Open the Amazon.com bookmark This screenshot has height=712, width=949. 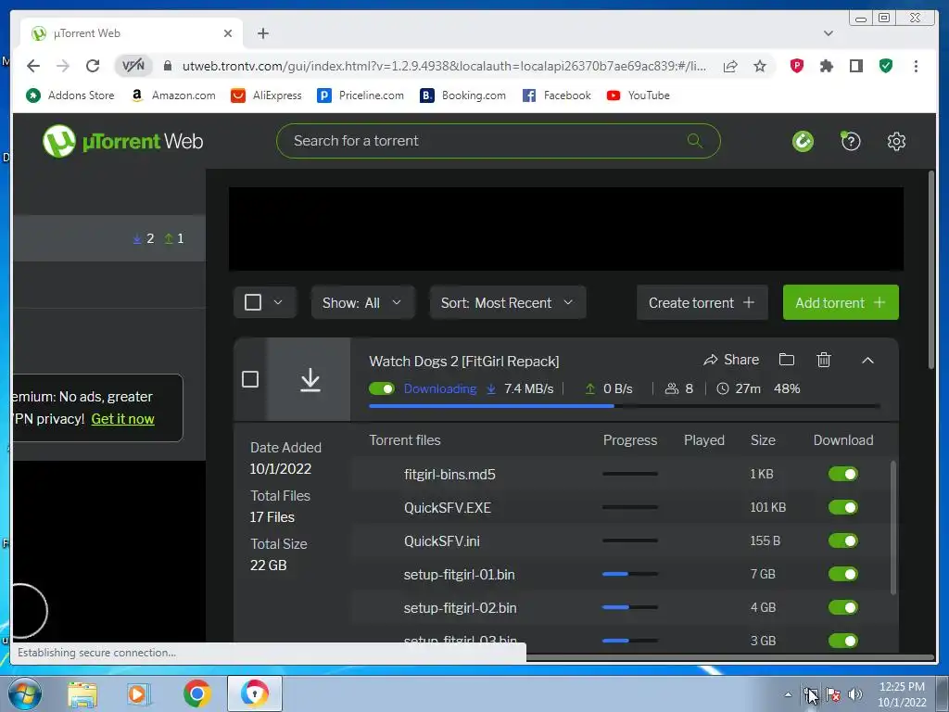[173, 95]
